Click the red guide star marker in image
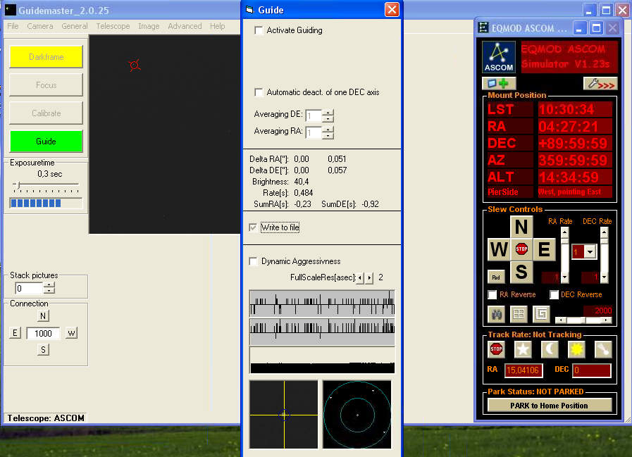This screenshot has width=632, height=457. tap(135, 65)
